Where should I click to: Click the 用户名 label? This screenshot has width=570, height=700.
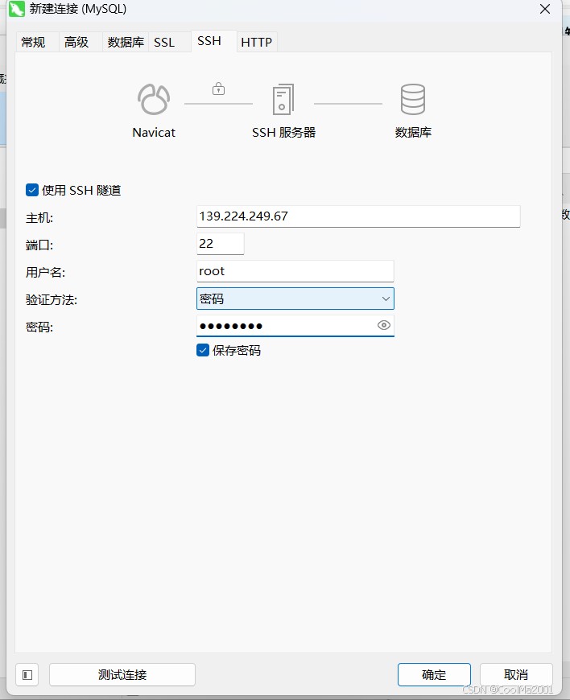tap(46, 272)
